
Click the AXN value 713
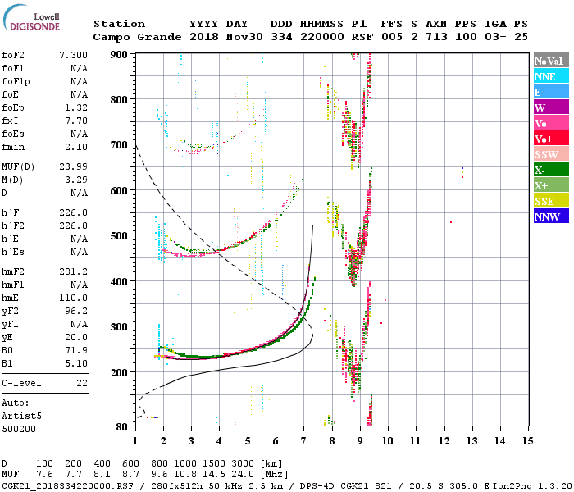[436, 37]
